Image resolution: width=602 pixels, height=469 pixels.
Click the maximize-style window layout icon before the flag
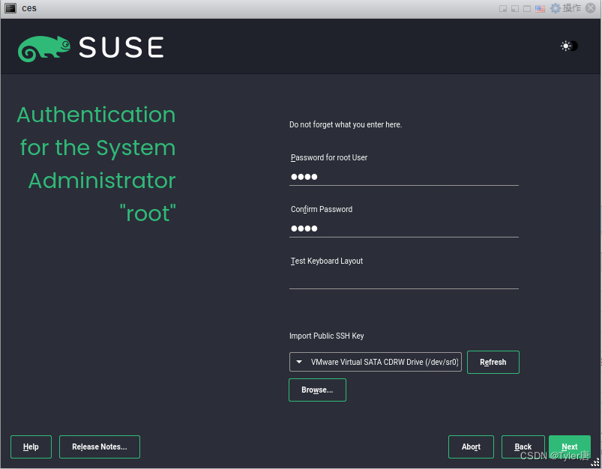tap(528, 8)
